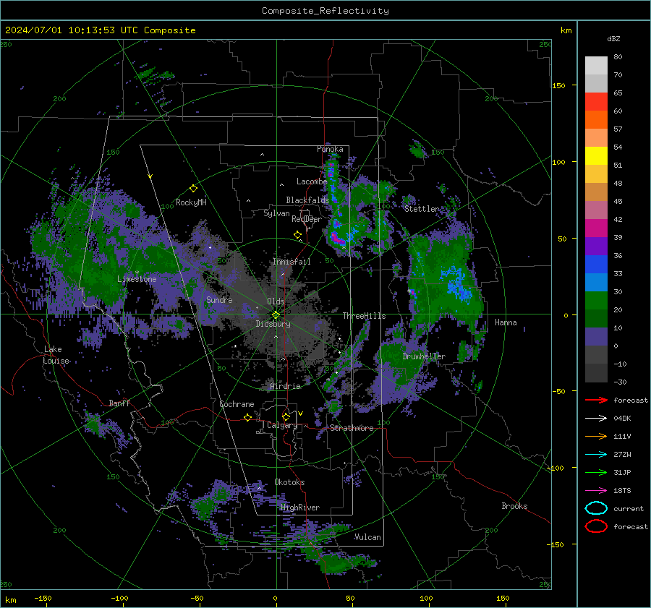Click the HighRiver label
Viewport: 651px width, 608px height.
click(x=300, y=508)
